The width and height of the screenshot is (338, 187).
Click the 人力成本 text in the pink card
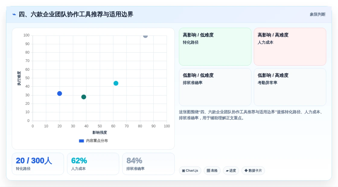(265, 42)
